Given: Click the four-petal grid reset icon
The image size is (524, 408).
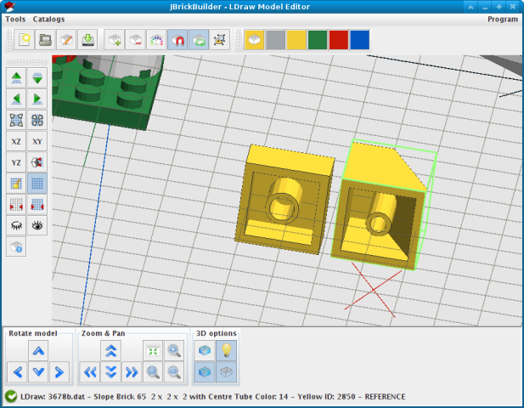Looking at the screenshot, I should [x=37, y=120].
